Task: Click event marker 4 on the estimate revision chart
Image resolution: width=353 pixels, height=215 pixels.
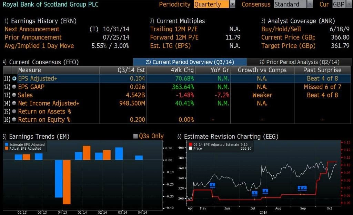Action: click(265, 191)
